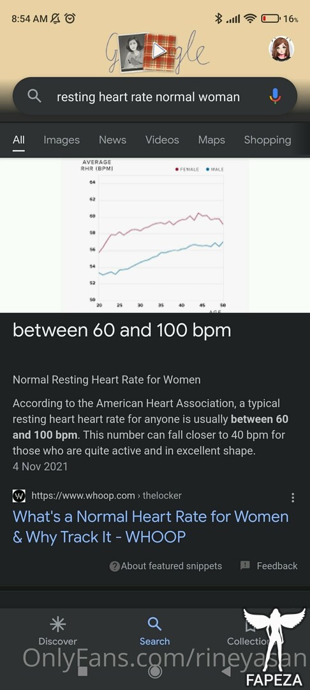Tap the magnifier icon in the search bar
Screen dimensions: 310x690
click(x=34, y=96)
